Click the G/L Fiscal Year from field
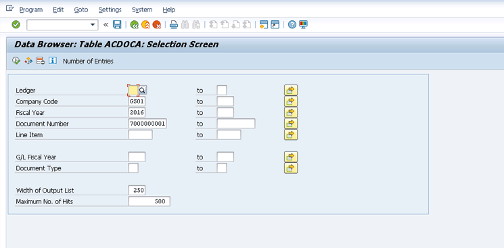 137,157
